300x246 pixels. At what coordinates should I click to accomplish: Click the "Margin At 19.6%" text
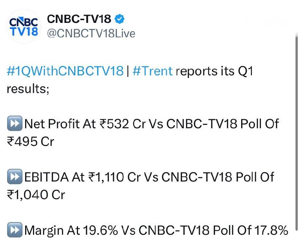pos(71,230)
